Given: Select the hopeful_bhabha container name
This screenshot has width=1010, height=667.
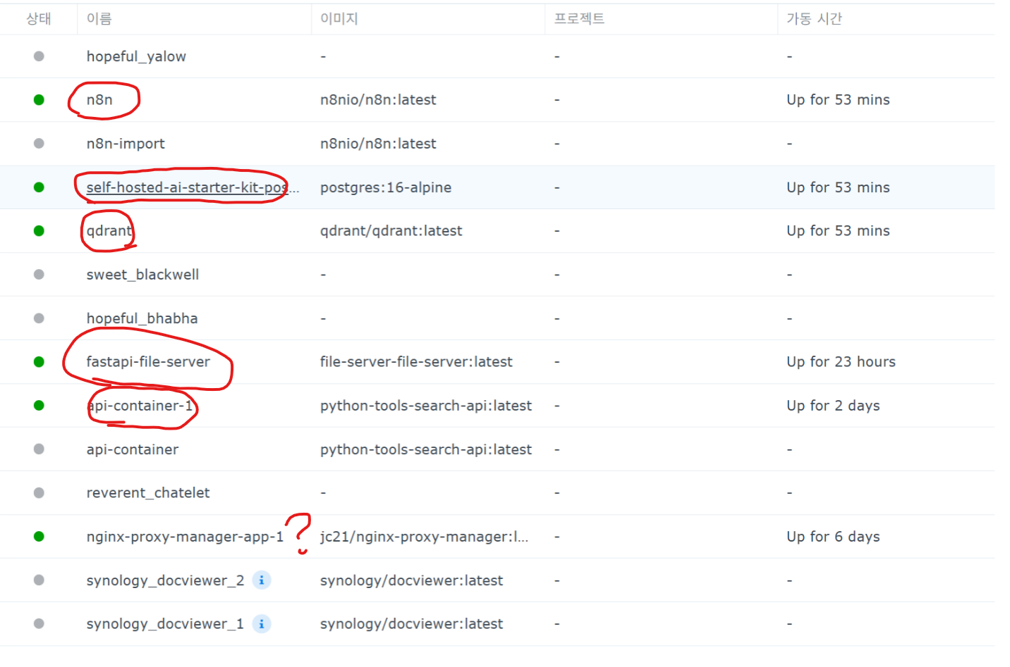Looking at the screenshot, I should tap(142, 318).
